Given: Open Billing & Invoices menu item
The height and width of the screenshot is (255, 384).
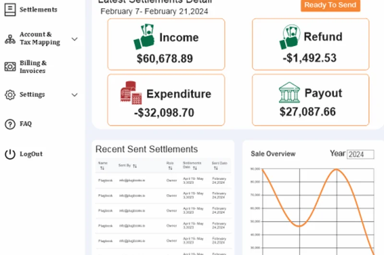Looking at the screenshot, I should tap(33, 67).
